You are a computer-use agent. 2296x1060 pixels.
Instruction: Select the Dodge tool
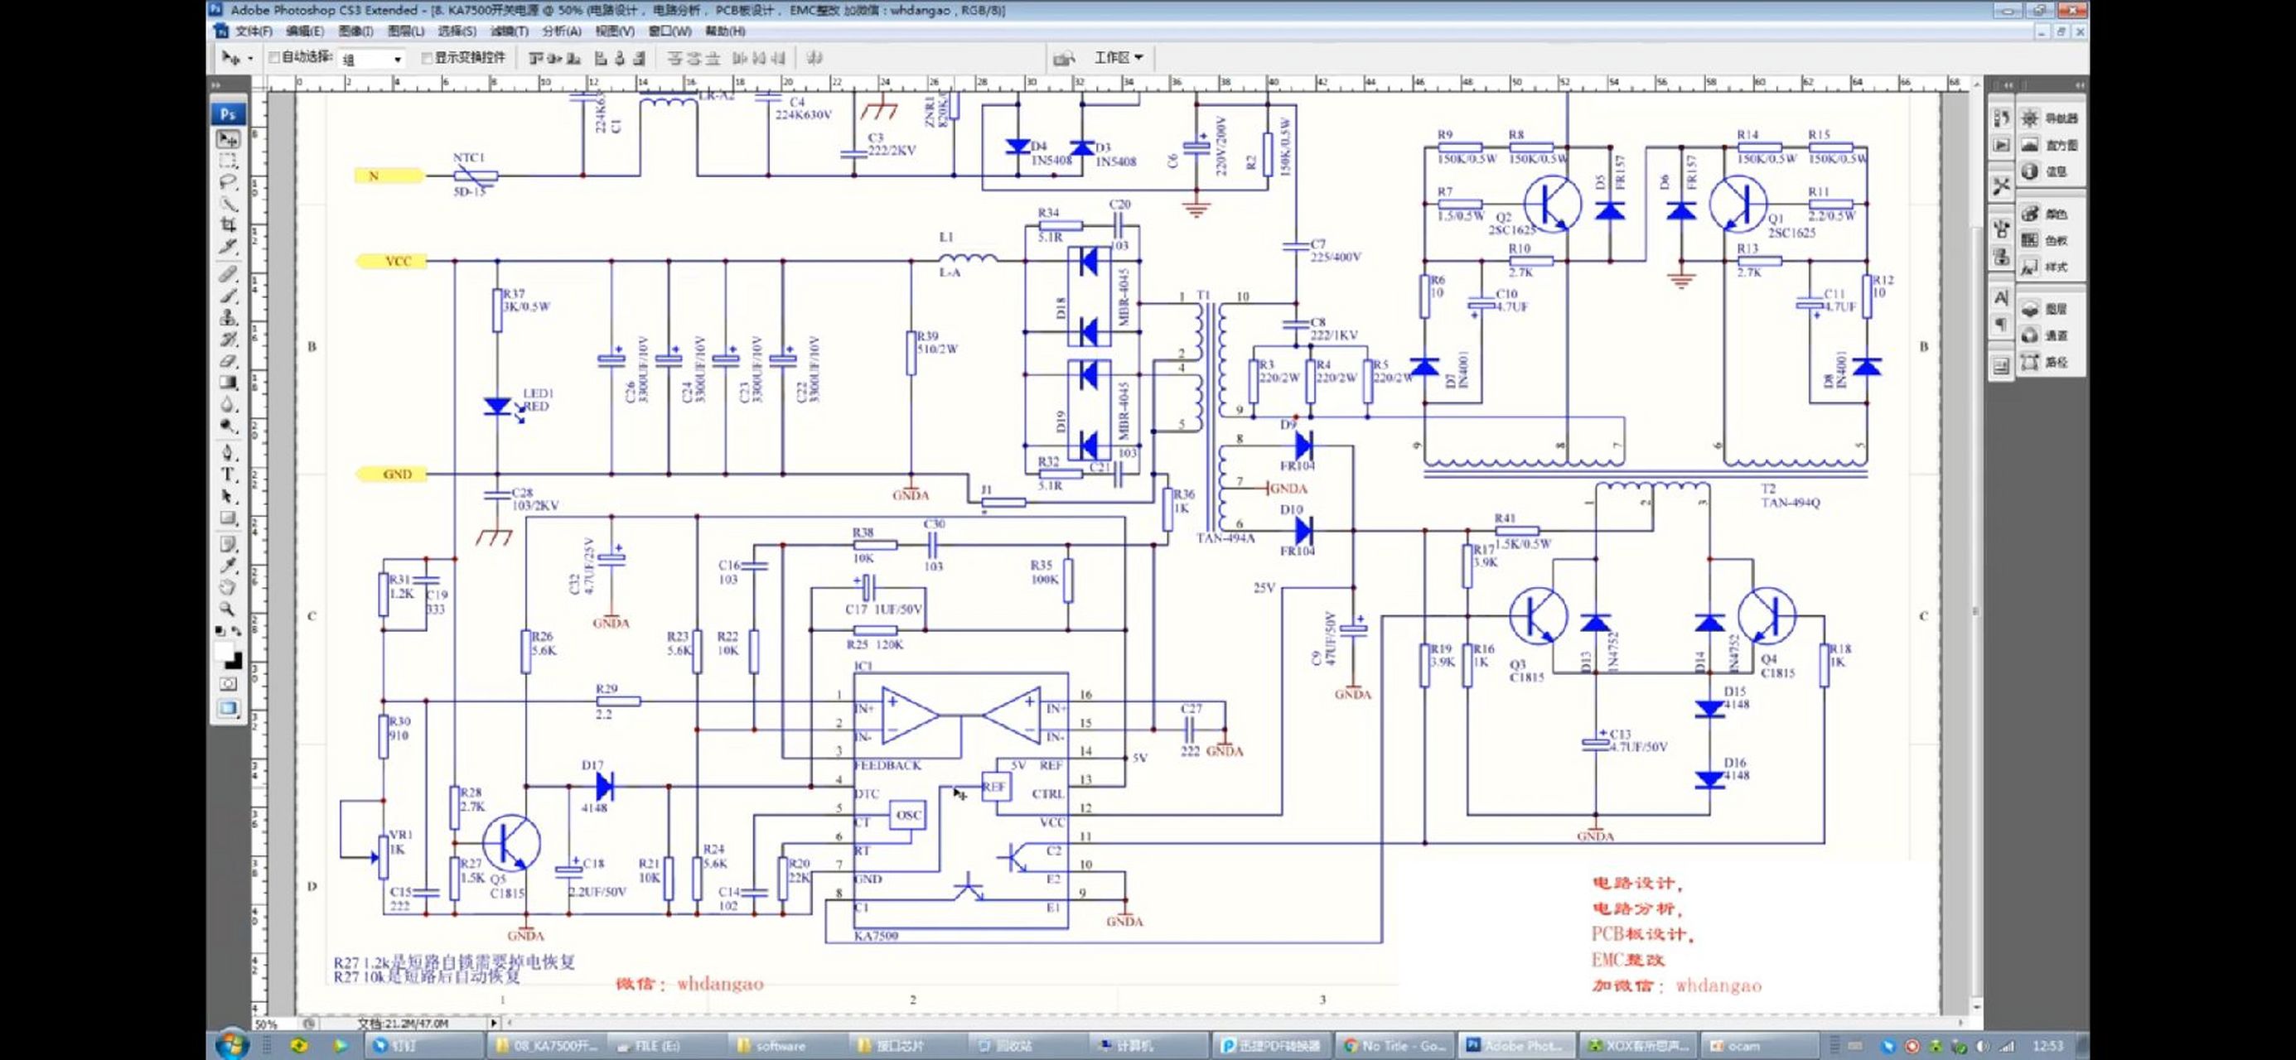(x=228, y=426)
